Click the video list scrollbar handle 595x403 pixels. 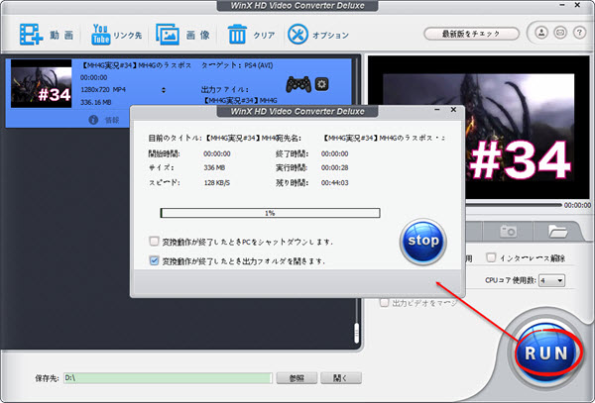tap(356, 333)
